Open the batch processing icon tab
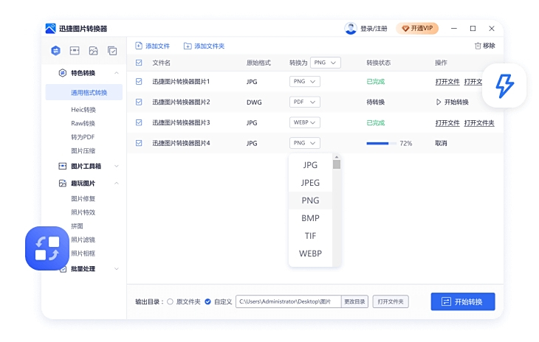Viewport: 539px width, 342px height. tap(112, 51)
